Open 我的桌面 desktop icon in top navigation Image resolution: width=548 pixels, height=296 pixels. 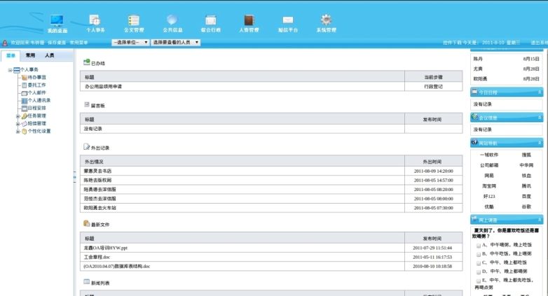57,21
